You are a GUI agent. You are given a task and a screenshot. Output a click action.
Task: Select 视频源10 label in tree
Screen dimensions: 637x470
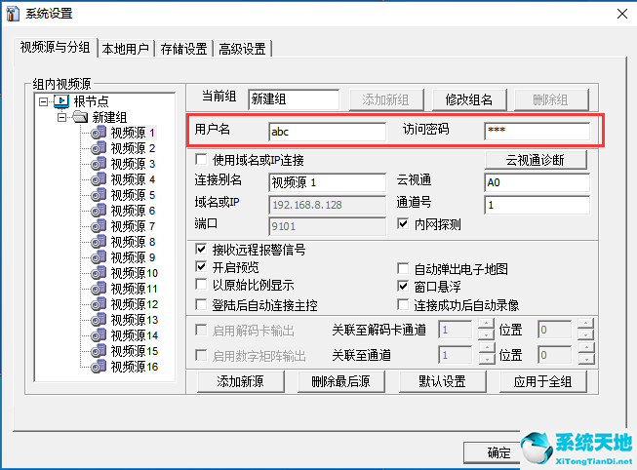[x=135, y=273]
